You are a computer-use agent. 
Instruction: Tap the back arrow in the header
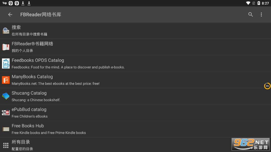pyautogui.click(x=10, y=15)
